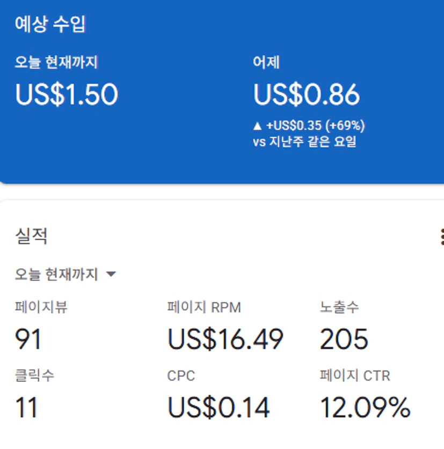Screen dimensions: 444x449
Task: Click the US$0.14 CPC value
Action: 219,408
